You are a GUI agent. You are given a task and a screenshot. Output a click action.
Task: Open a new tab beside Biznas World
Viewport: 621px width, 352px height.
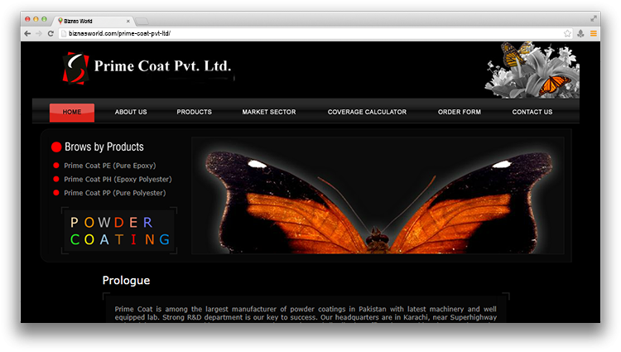point(142,20)
